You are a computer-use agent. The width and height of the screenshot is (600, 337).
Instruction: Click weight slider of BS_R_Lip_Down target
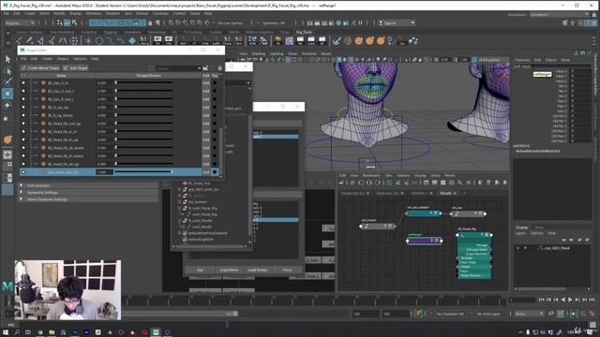(x=143, y=115)
